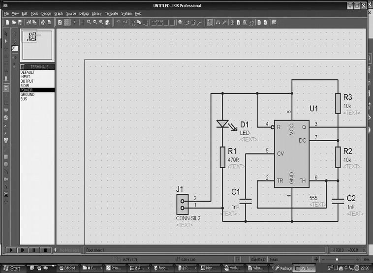Select the 2D symbol S tool
Screen dimensions: 373x273
point(6,194)
